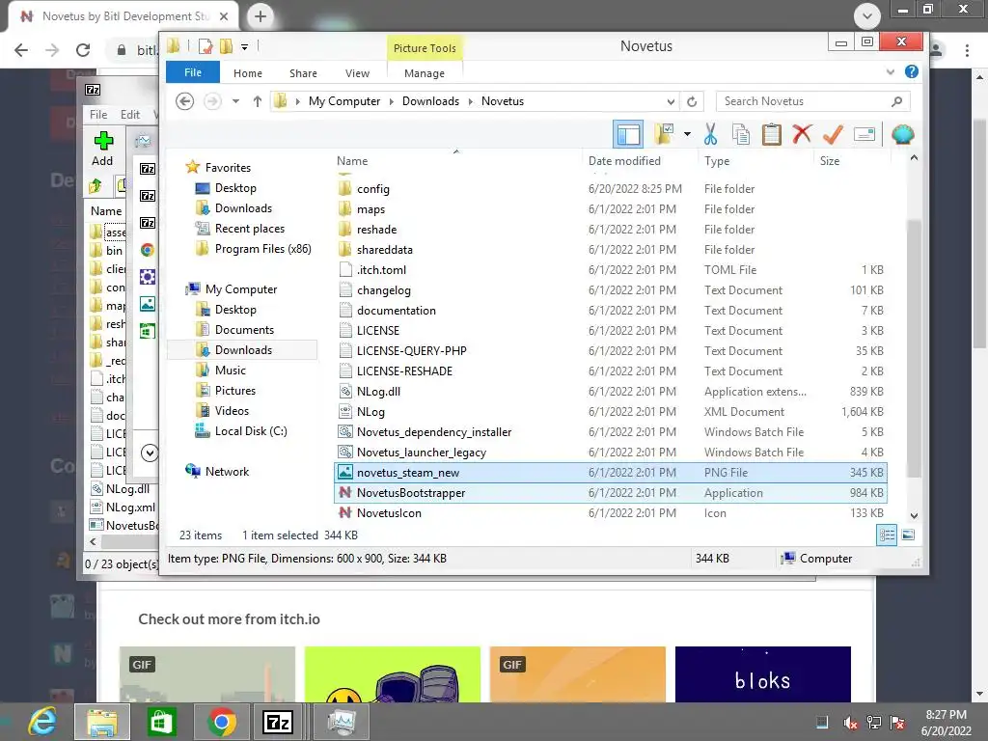The height and width of the screenshot is (741, 988).
Task: Select the config folder
Action: 611,189
